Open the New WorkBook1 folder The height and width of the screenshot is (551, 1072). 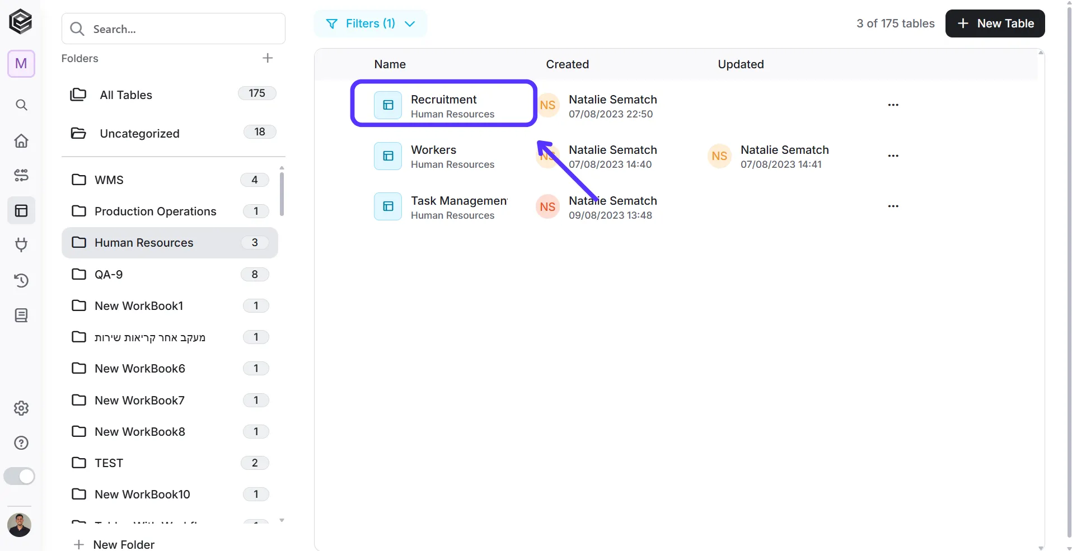pos(170,305)
